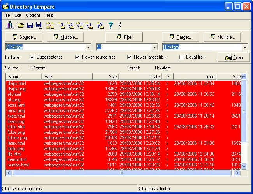Open the Options menu

coord(33,15)
